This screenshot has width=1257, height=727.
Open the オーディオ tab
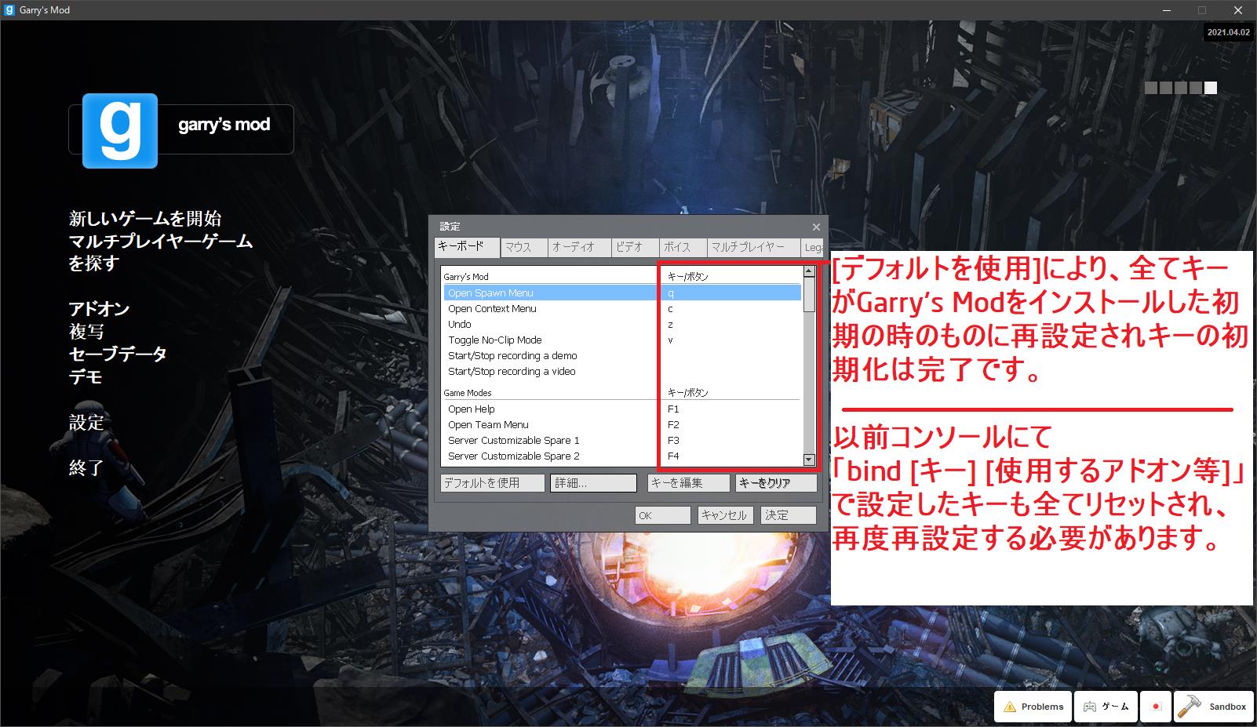click(x=579, y=248)
